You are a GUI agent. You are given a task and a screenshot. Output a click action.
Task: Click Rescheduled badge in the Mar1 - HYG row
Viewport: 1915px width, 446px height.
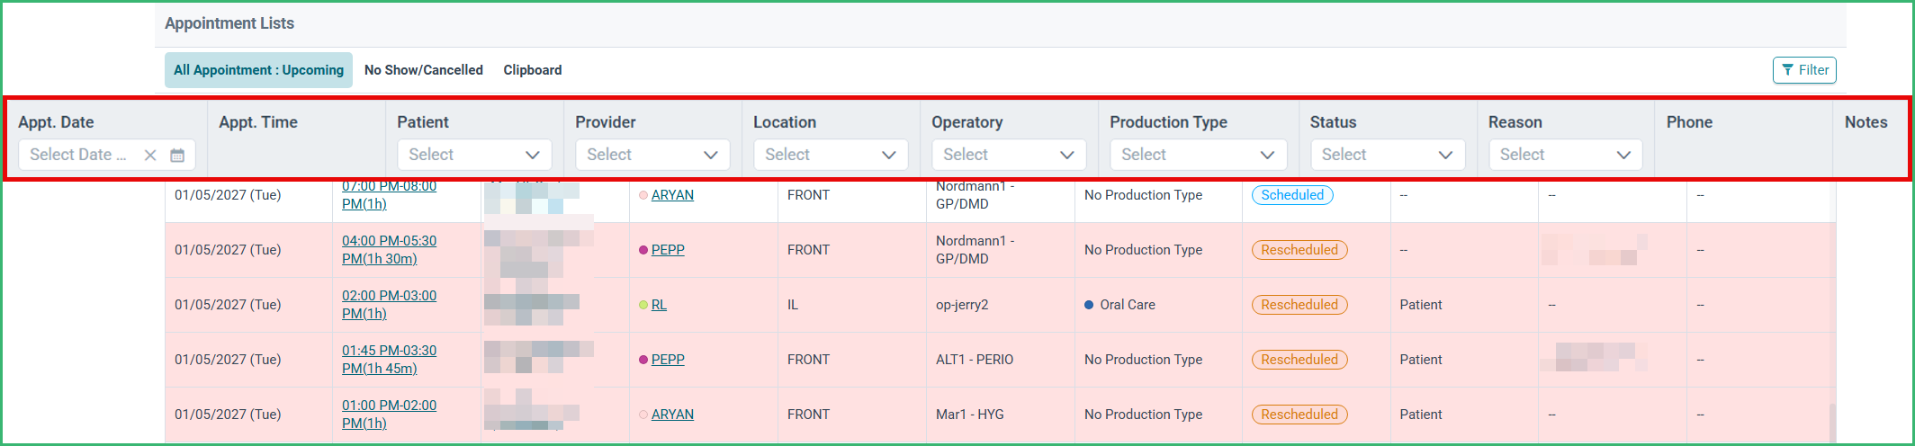click(x=1299, y=415)
